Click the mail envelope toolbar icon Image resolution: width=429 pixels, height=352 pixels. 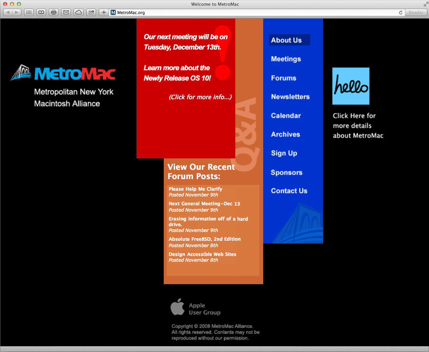66,12
